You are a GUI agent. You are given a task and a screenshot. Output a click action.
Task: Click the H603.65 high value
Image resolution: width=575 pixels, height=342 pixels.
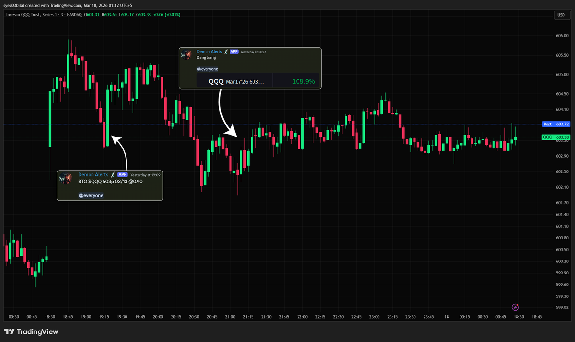[109, 14]
